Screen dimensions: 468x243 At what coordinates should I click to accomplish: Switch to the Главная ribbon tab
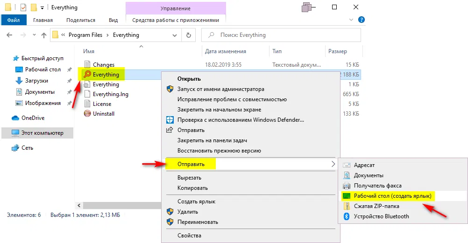click(43, 20)
